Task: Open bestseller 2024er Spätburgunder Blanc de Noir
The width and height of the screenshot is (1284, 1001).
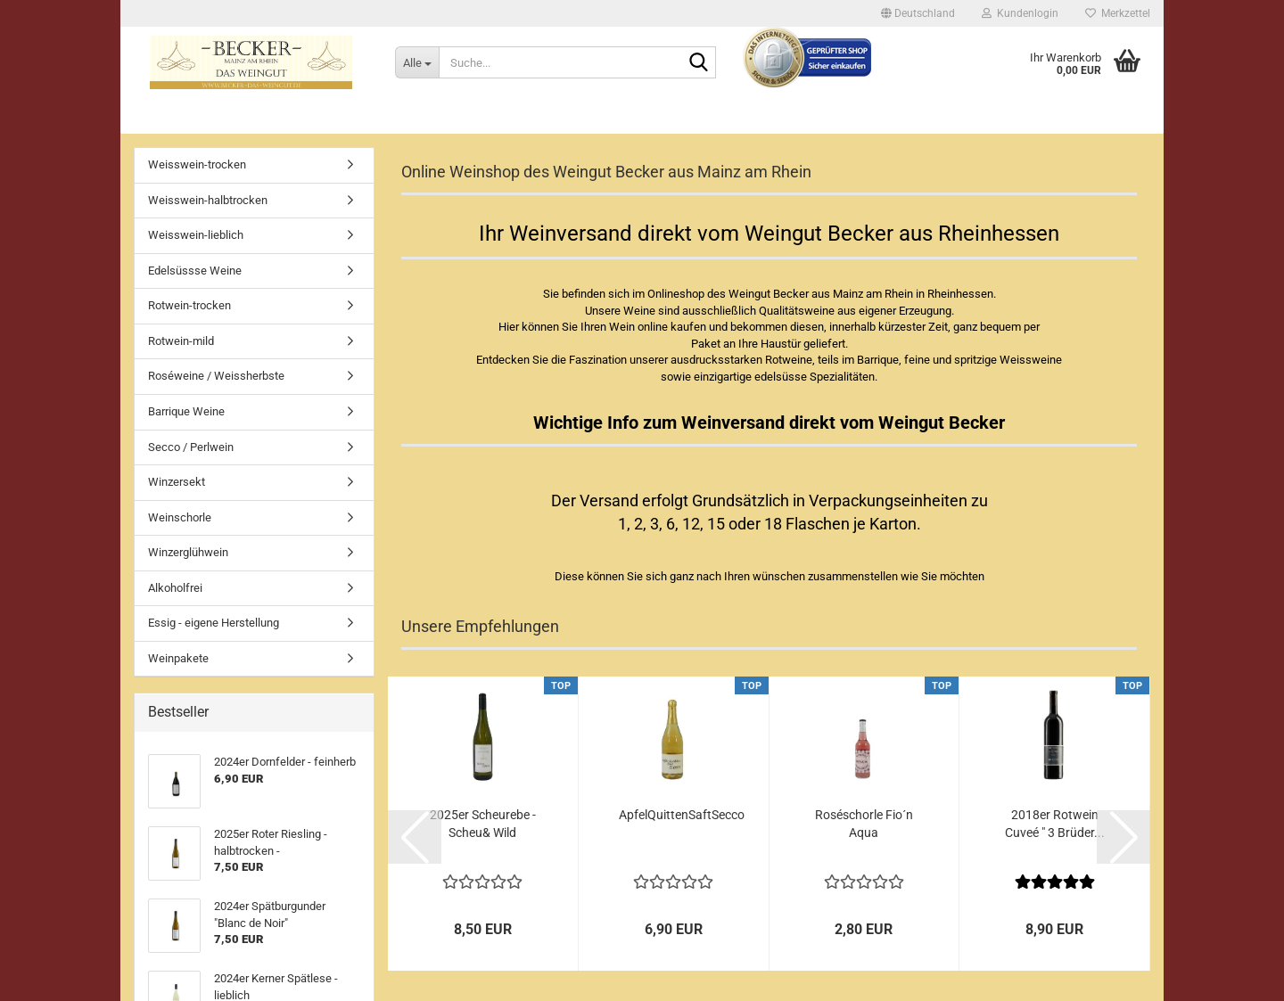Action: [x=269, y=915]
